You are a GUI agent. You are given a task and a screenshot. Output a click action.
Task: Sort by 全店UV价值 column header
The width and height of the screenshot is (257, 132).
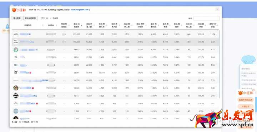pyautogui.click(x=213, y=25)
